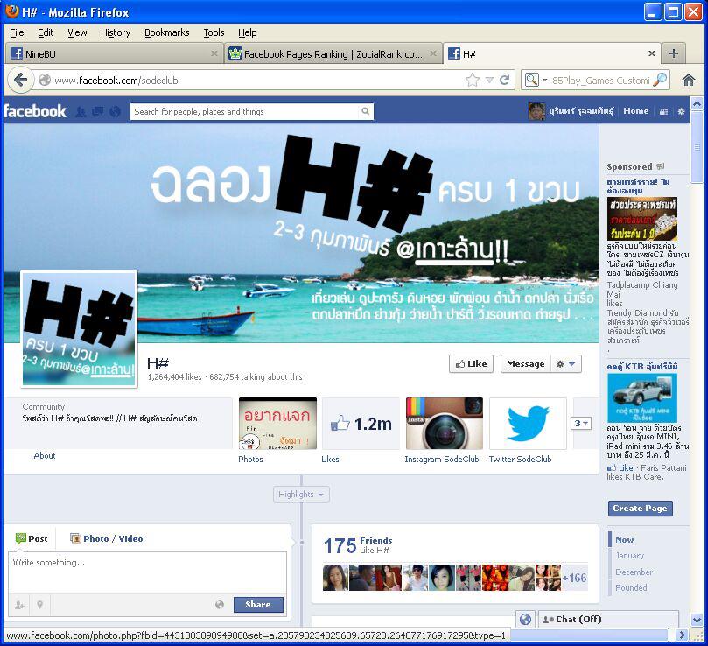
Task: Open the Twitter SodeClub app tile
Action: [527, 424]
